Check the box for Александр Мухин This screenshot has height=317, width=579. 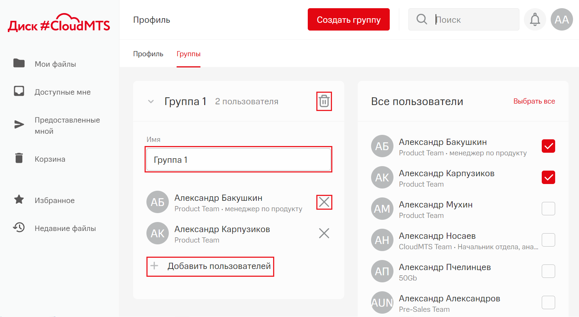click(548, 209)
